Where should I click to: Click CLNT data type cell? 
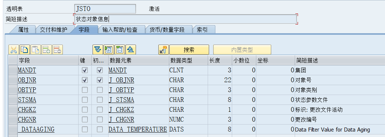(188, 70)
